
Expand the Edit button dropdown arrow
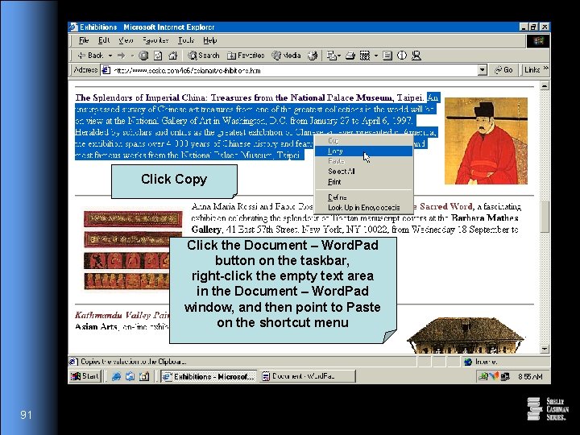tap(376, 56)
